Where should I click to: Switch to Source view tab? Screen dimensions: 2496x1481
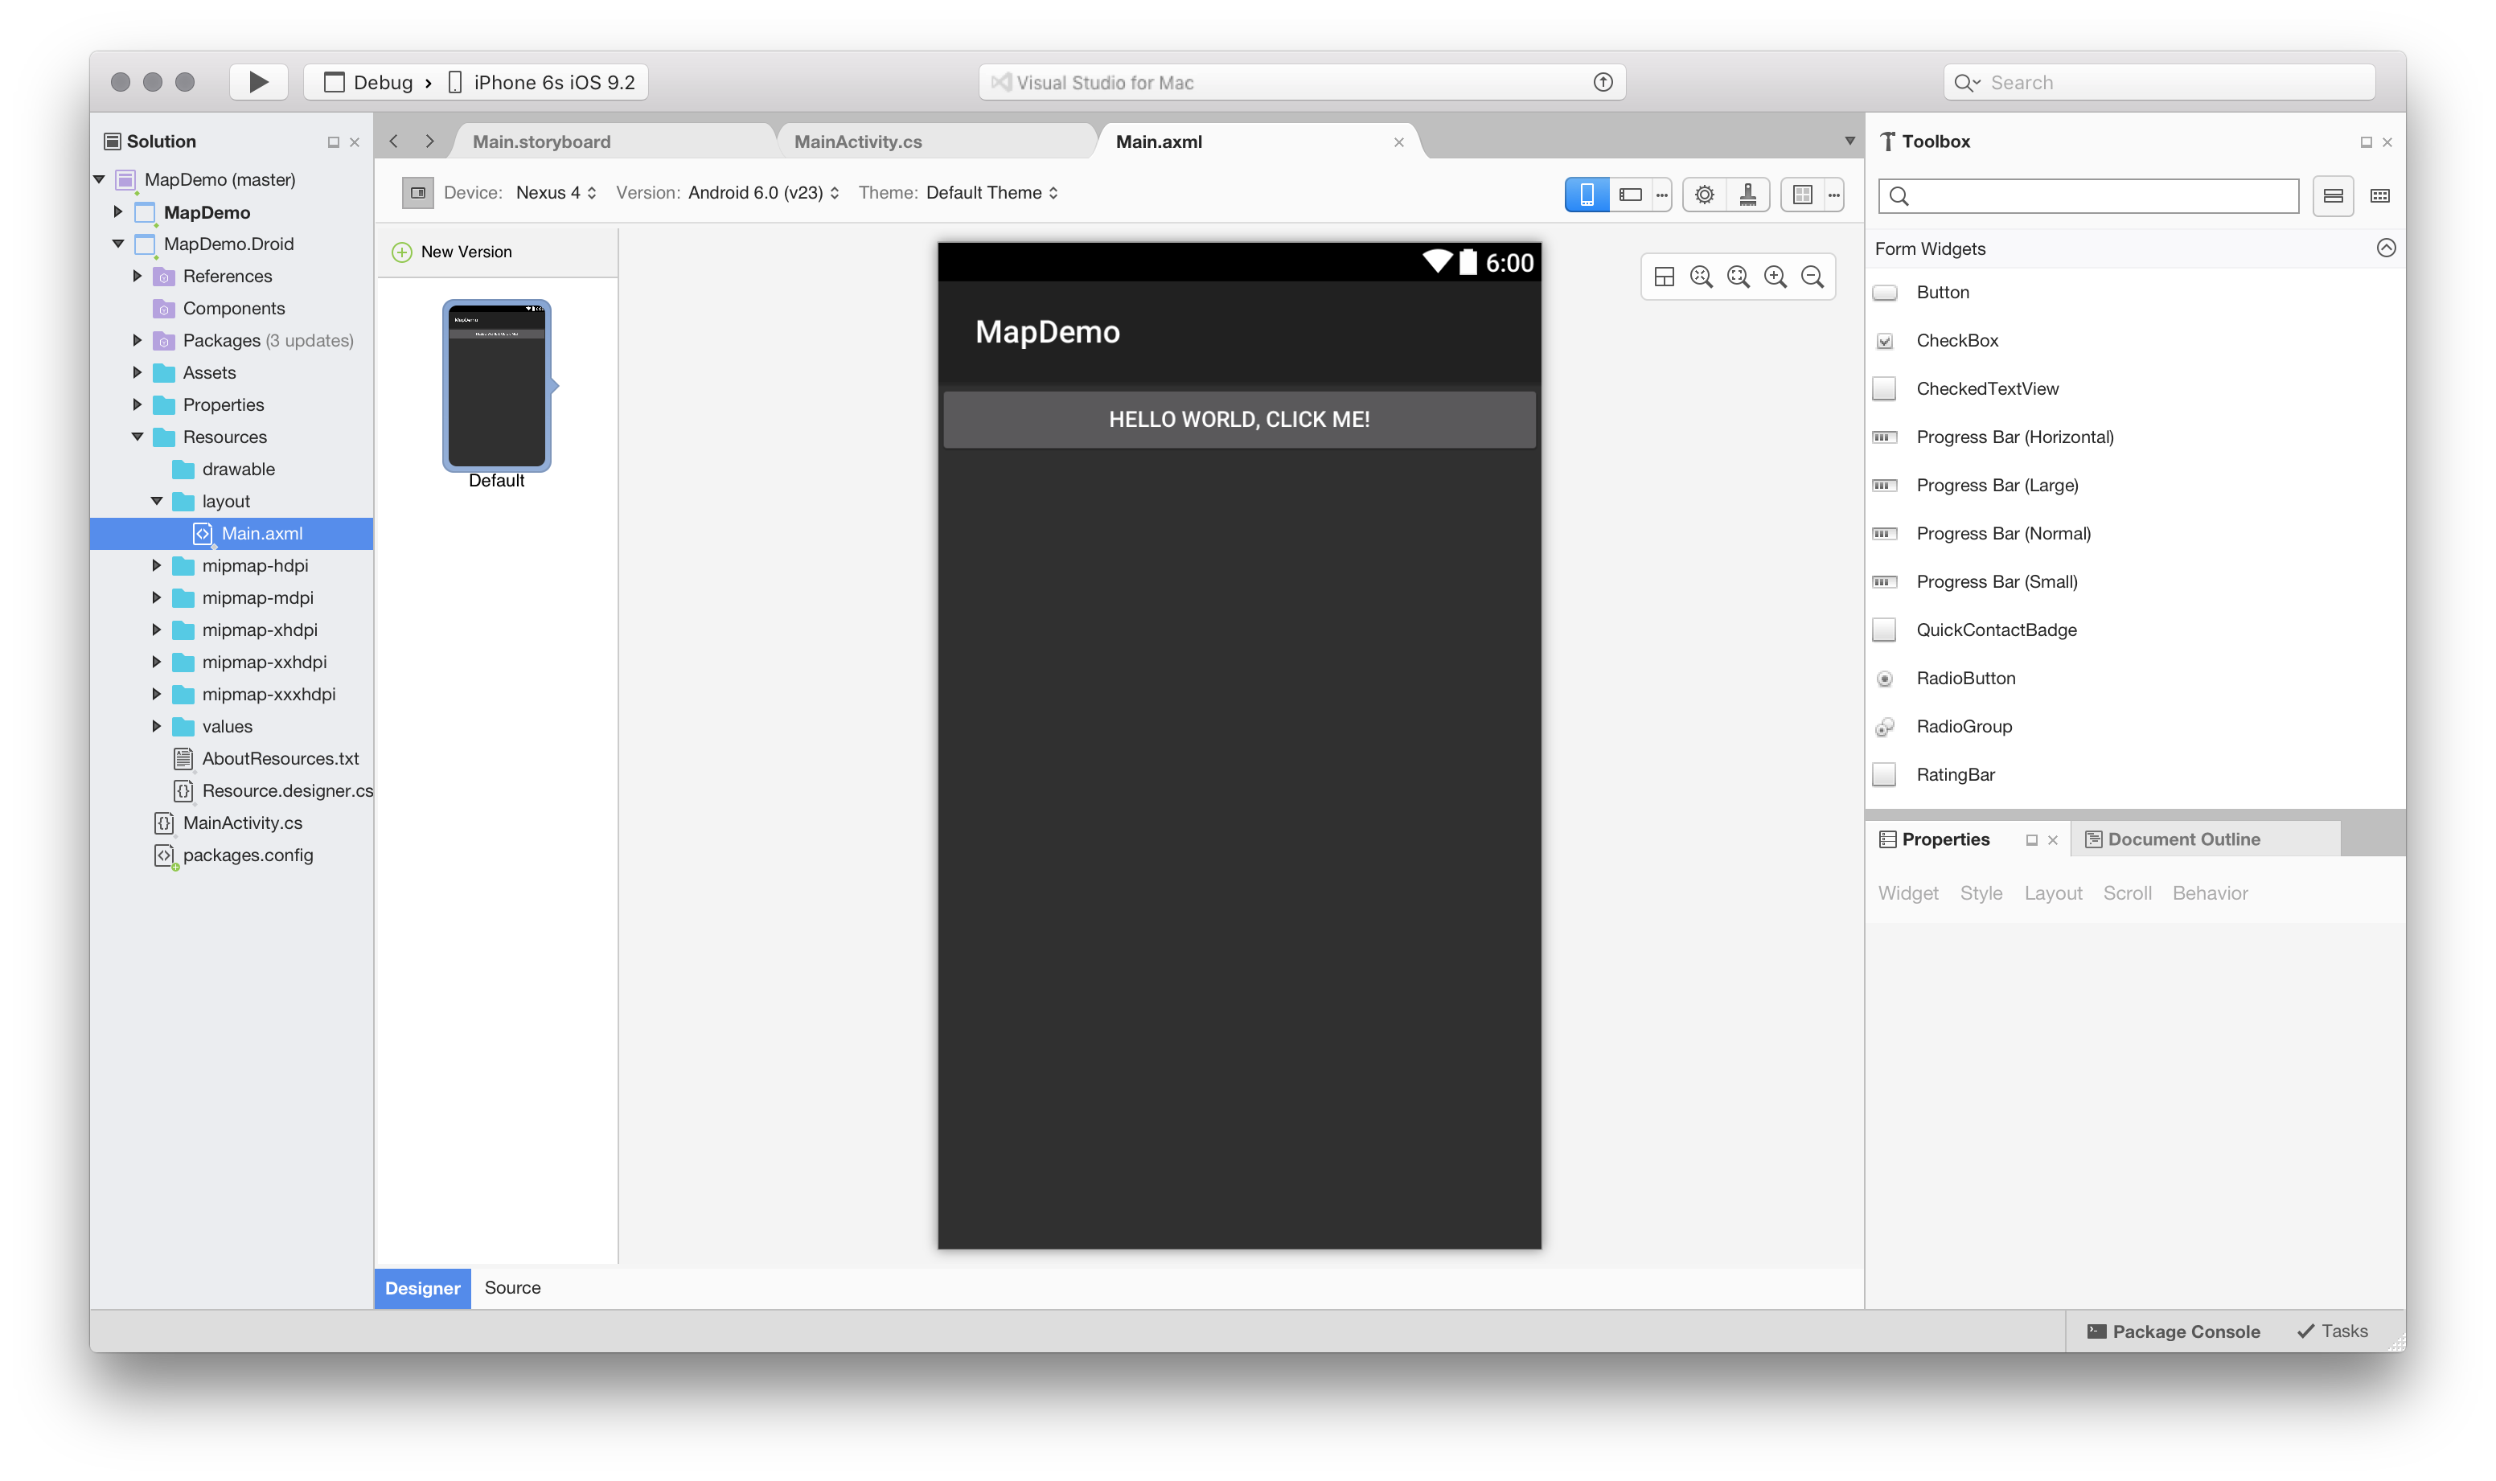click(x=513, y=1287)
